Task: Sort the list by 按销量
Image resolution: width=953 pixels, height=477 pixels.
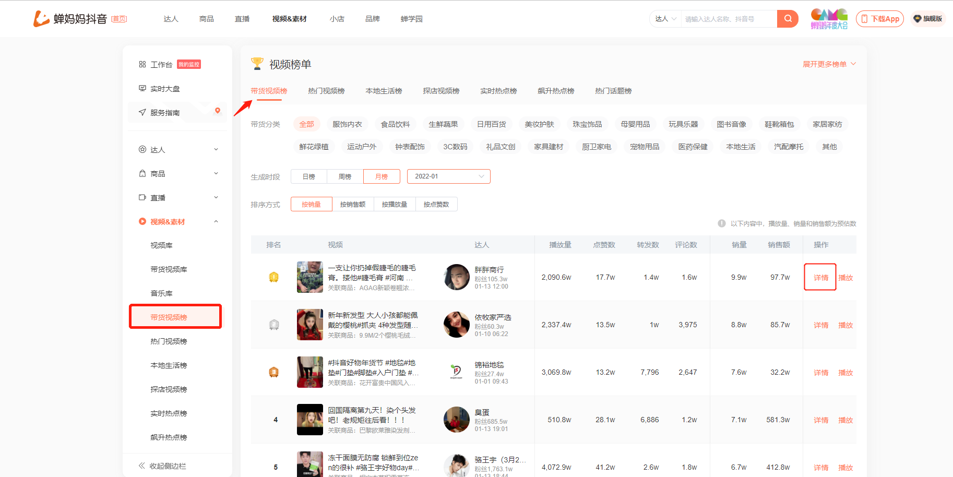Action: (x=312, y=204)
